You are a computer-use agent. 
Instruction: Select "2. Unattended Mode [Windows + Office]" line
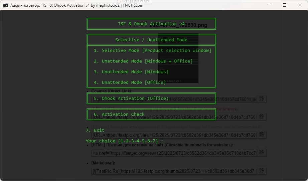[x=143, y=61]
